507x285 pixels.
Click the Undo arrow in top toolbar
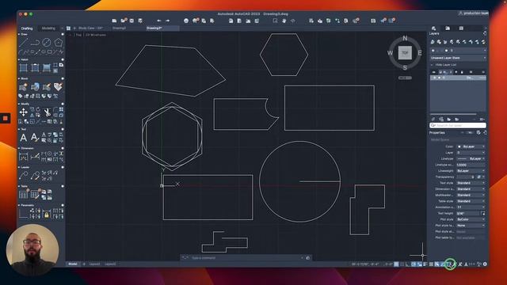(159, 21)
